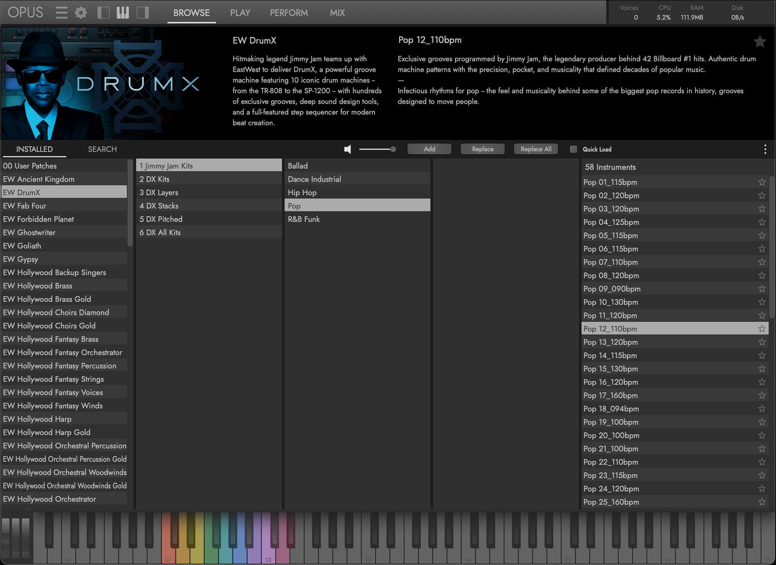Image resolution: width=776 pixels, height=565 pixels.
Task: Open the 4 DX Stacks folder
Action: (209, 206)
